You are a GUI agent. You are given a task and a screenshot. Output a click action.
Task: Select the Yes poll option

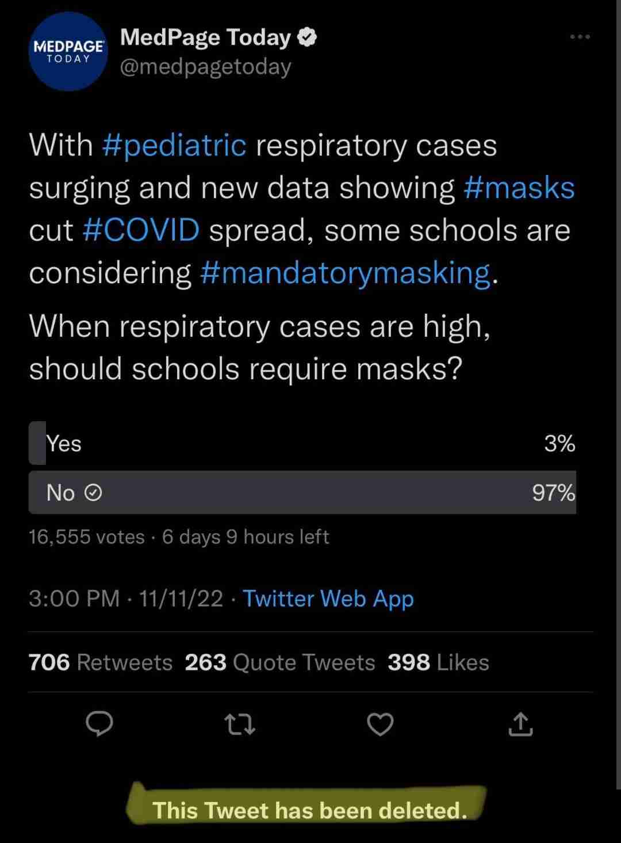(x=302, y=443)
